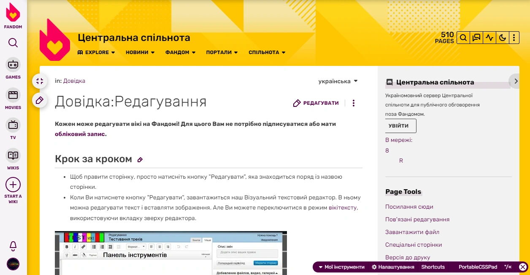Expand the ФАНДОМ menu

(181, 52)
